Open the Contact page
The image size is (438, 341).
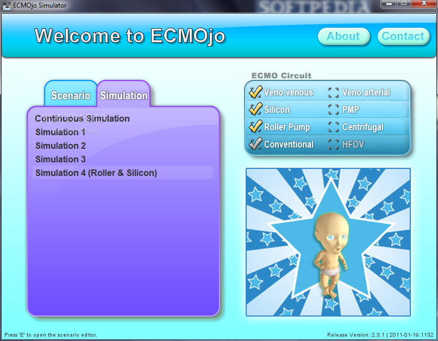point(403,36)
